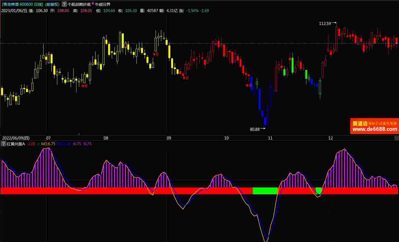
Task: Click the ★B signal beside the blue candles
Action: click(248, 85)
